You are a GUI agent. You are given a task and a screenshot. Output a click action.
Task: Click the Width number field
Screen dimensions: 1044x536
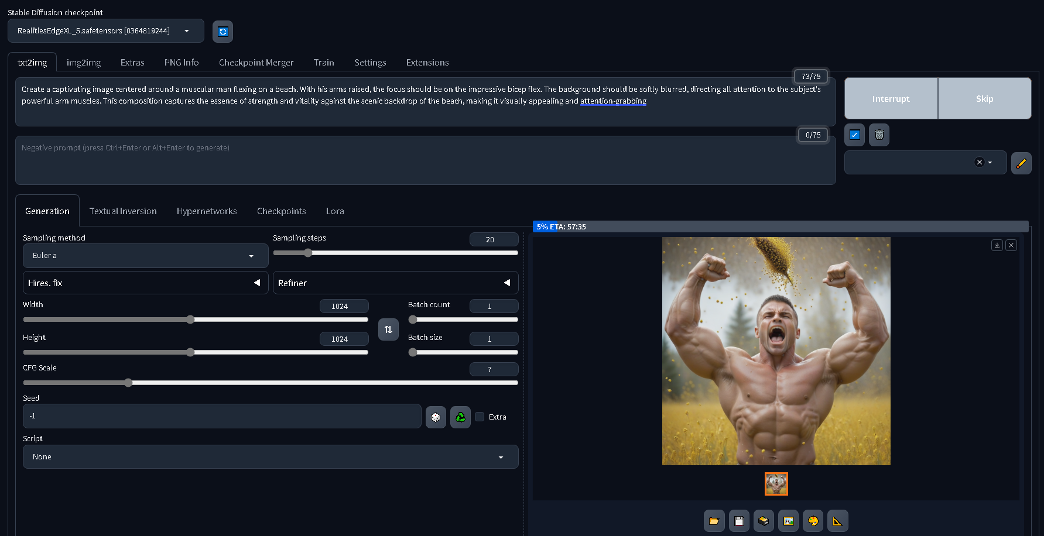pyautogui.click(x=344, y=306)
